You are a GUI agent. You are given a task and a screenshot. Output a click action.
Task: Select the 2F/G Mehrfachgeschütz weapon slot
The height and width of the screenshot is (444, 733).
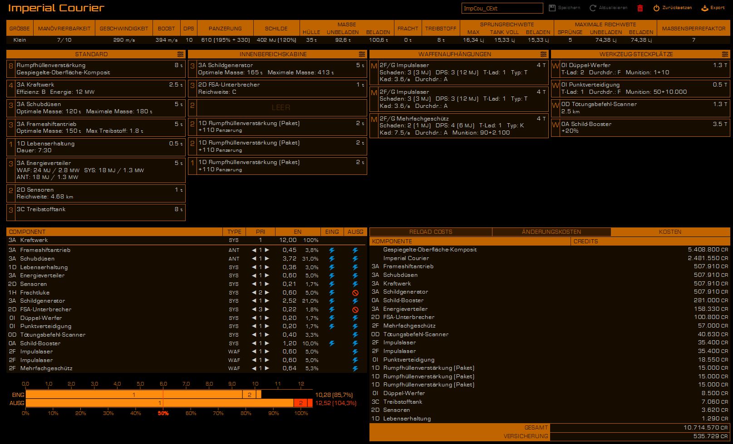click(x=459, y=126)
